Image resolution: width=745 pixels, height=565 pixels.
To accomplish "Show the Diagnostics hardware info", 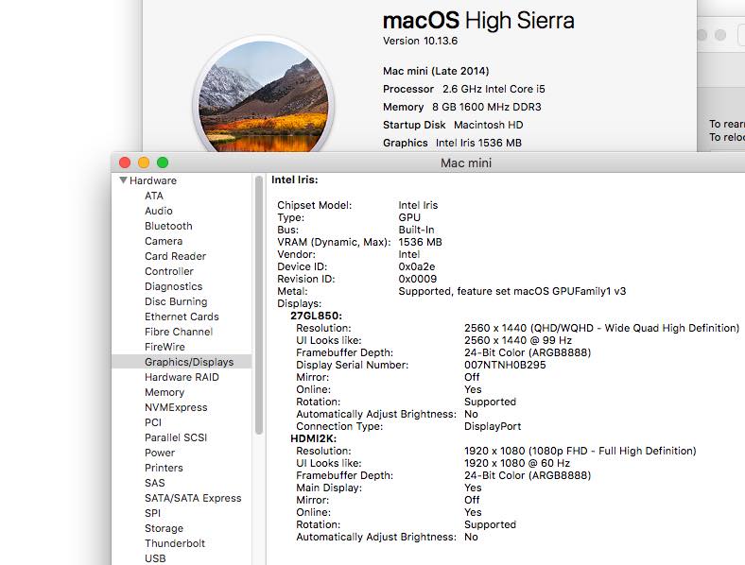I will click(173, 286).
